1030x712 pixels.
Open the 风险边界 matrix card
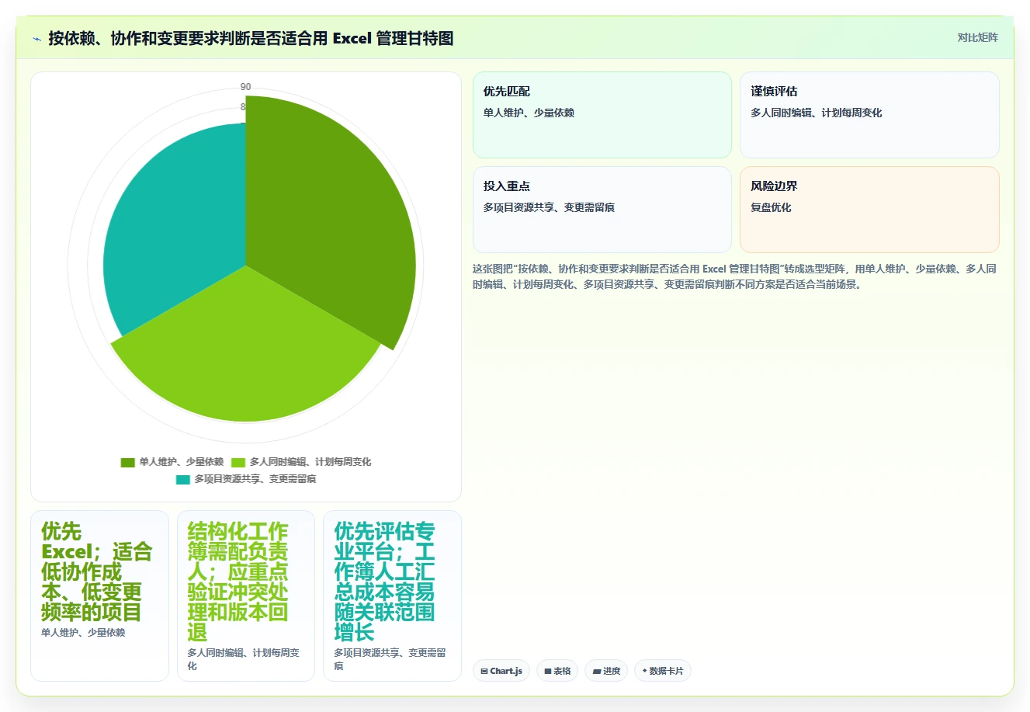tap(869, 210)
